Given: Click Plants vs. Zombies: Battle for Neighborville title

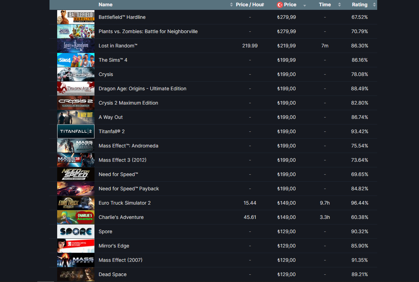Looking at the screenshot, I should coord(148,31).
